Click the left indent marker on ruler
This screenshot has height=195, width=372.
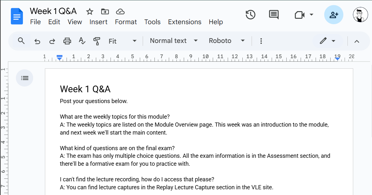coord(59,59)
